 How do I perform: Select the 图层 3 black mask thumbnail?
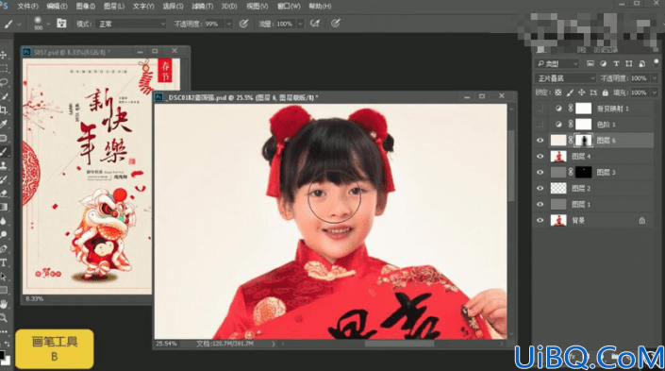tap(583, 173)
